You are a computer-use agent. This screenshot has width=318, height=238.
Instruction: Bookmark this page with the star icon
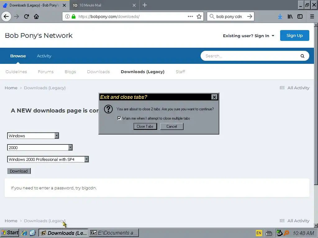pos(199,16)
